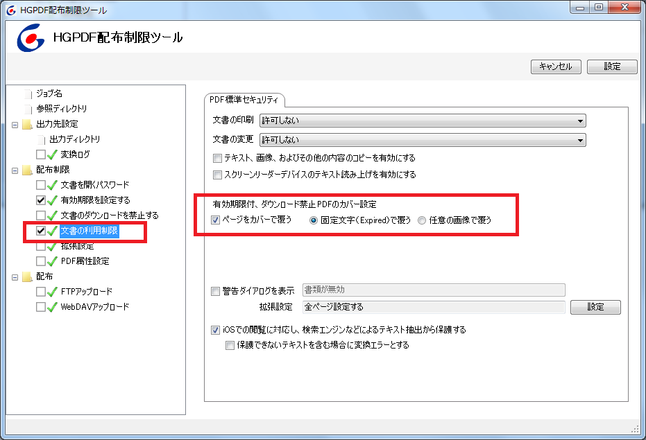Image resolution: width=646 pixels, height=440 pixels.
Task: Click green checkmark icon next to 文書のダウンロードを禁止する
Action: [x=52, y=215]
